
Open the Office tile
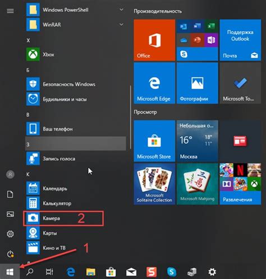point(154,40)
